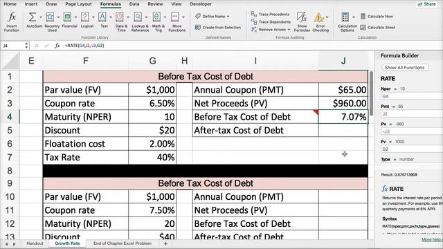The image size is (443, 249).
Task: Switch to the Page Layout ribbon tab
Action: [x=78, y=4]
